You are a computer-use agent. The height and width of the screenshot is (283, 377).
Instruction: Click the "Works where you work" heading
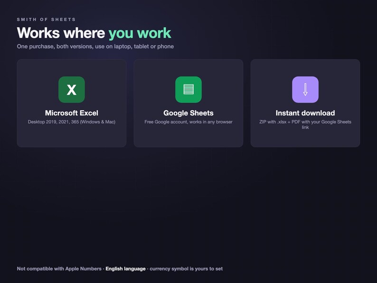(x=94, y=33)
